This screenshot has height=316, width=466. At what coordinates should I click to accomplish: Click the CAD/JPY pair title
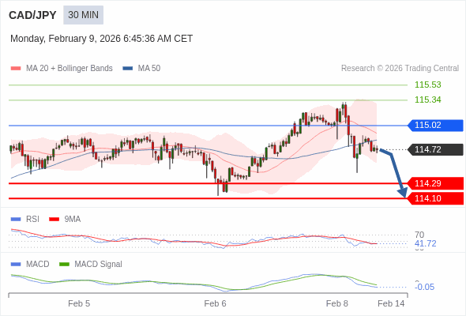point(32,15)
